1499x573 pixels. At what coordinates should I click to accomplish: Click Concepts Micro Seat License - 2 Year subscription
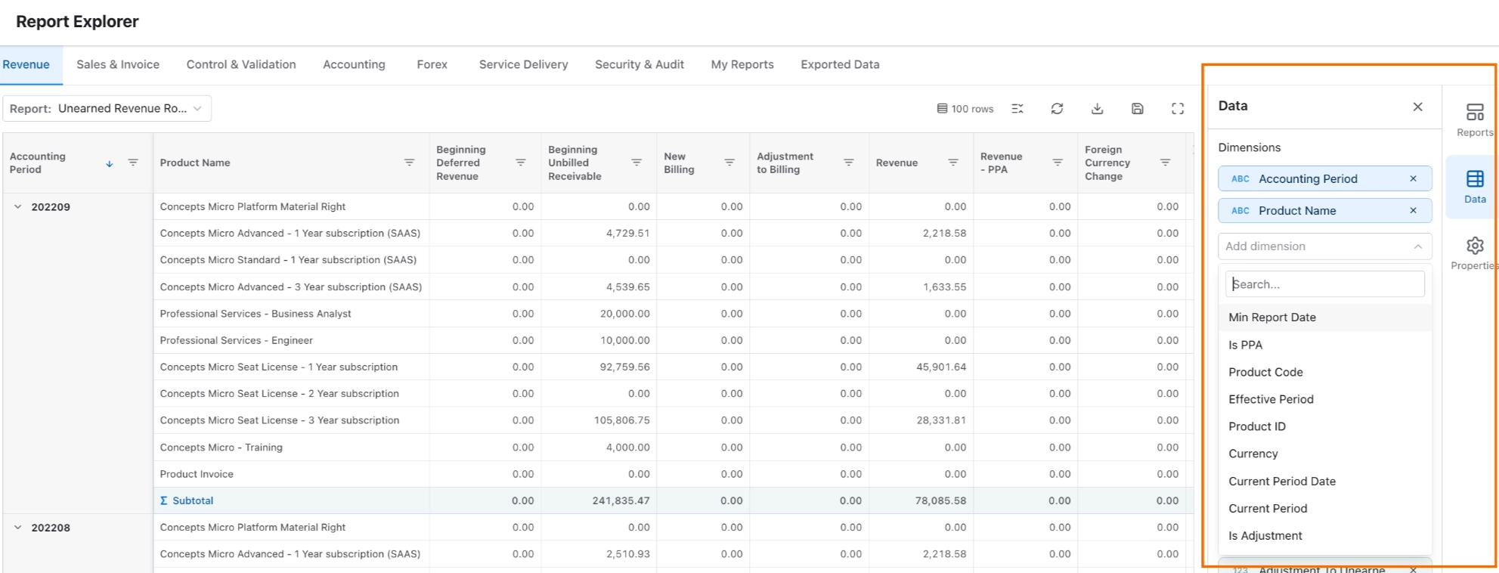click(279, 394)
